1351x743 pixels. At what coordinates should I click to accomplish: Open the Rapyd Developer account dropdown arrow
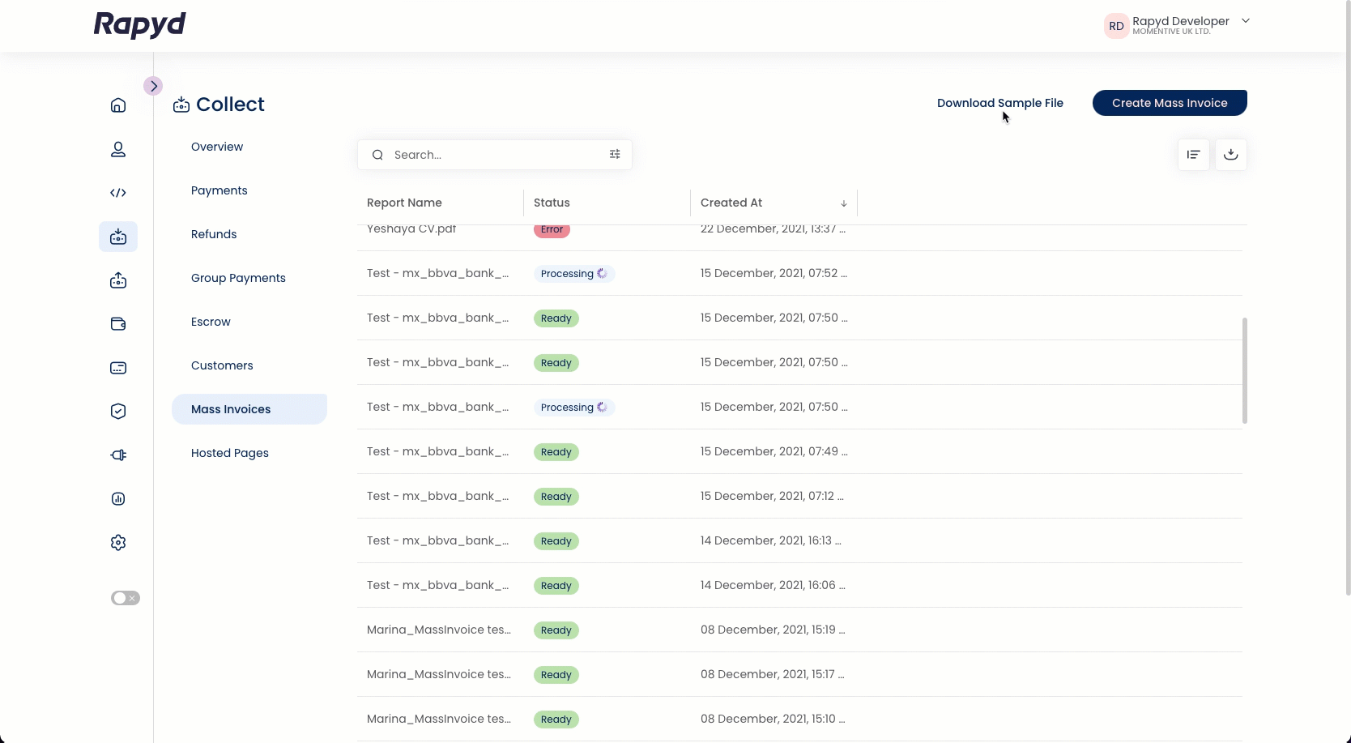coord(1246,21)
